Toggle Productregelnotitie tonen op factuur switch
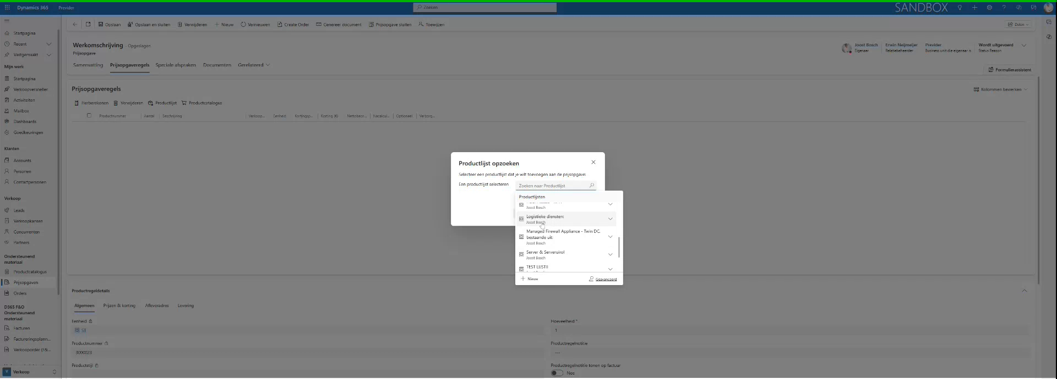Viewport: 1057px width, 379px height. (557, 373)
